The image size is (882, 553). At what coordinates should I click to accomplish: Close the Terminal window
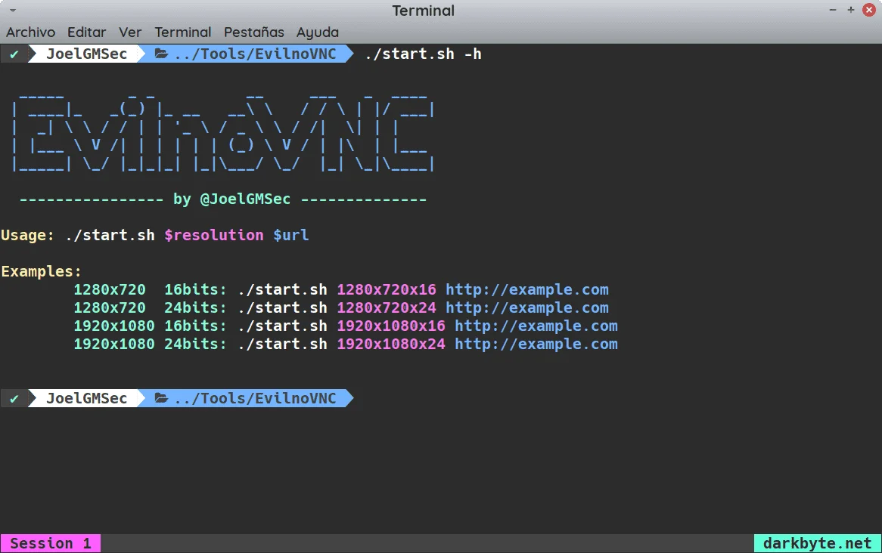pos(869,10)
